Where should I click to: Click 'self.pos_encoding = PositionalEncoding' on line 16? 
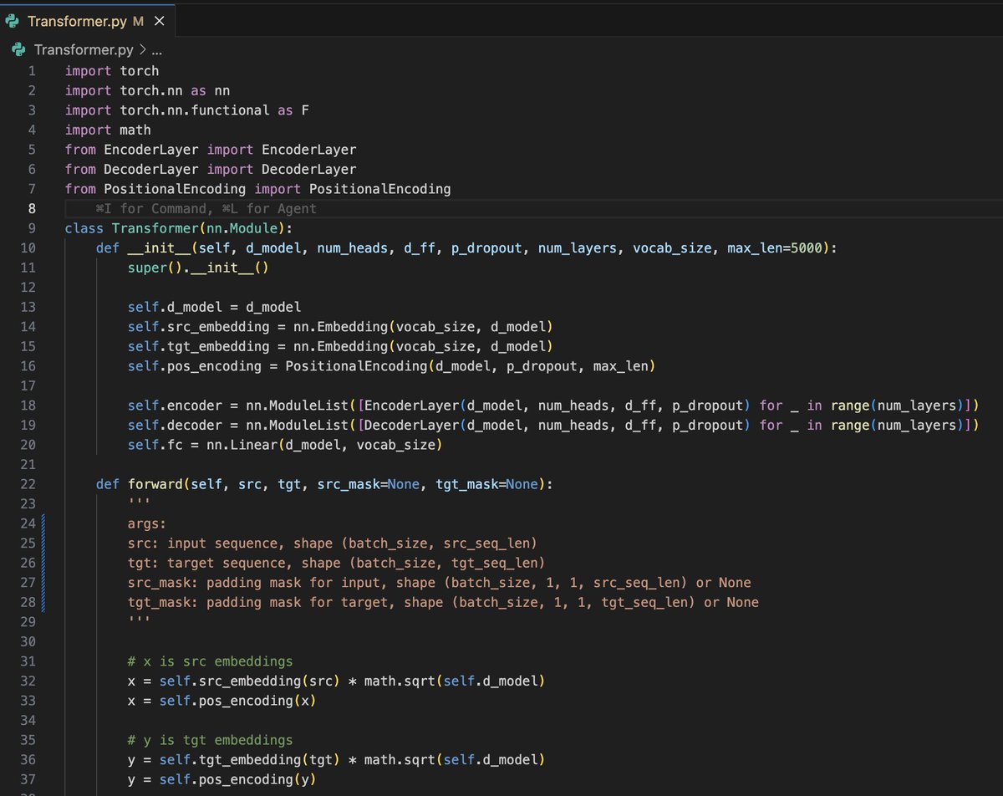[277, 366]
